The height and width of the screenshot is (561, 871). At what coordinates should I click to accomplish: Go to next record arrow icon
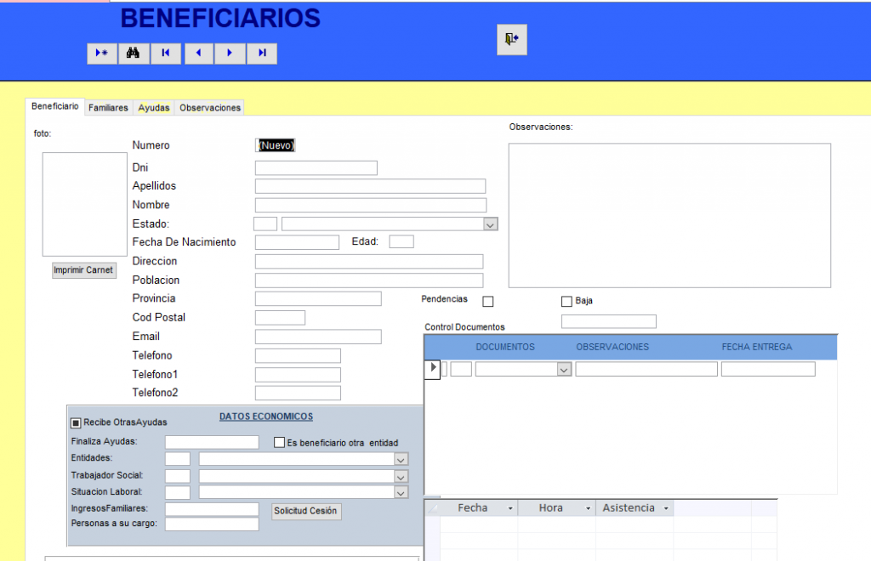coord(230,54)
